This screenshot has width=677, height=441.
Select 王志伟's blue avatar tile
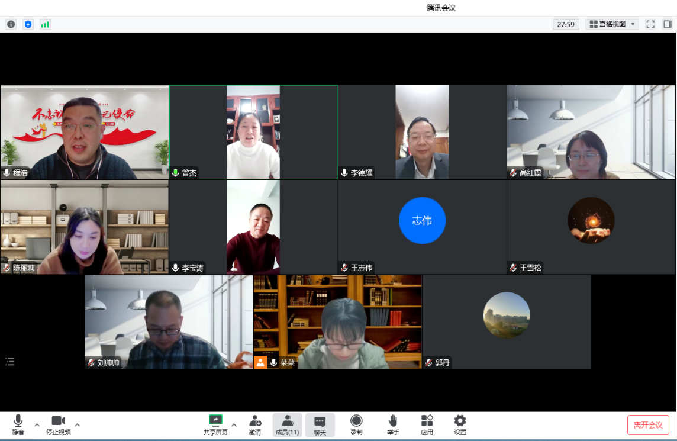pos(422,221)
